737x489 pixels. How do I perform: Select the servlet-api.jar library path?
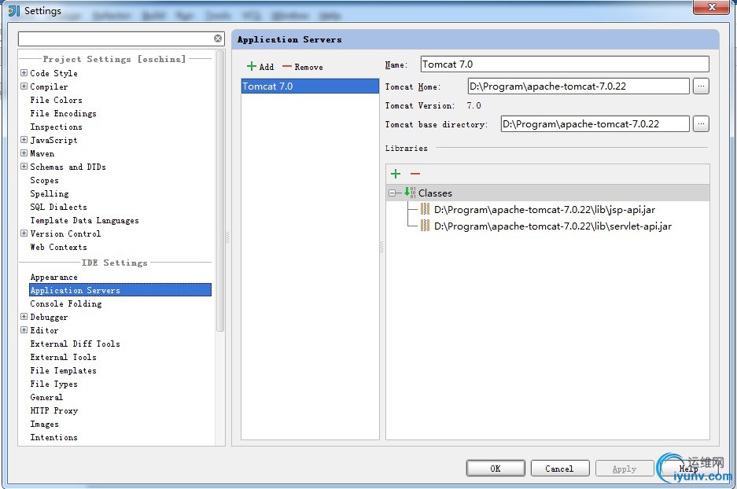[553, 226]
